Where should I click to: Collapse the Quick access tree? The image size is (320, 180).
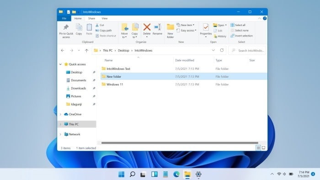click(60, 64)
